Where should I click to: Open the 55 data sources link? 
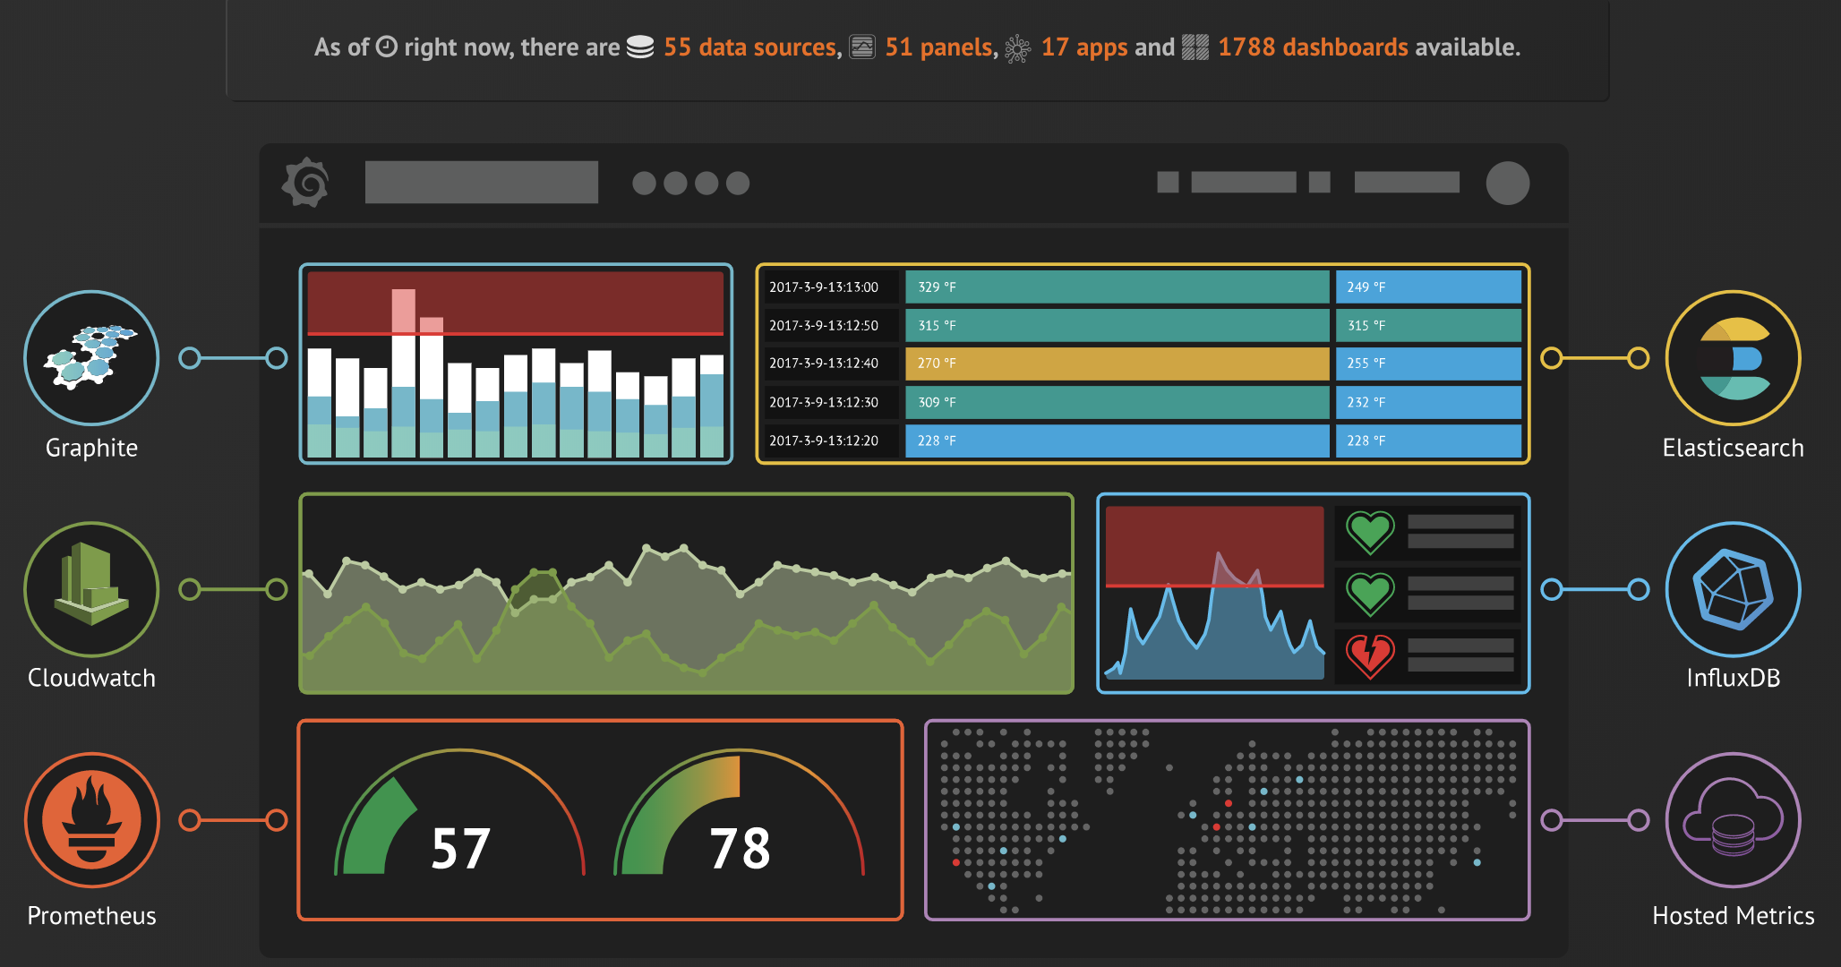749,47
